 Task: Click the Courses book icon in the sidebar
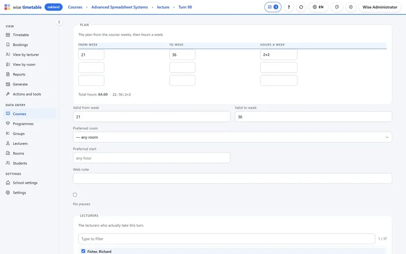(x=8, y=113)
